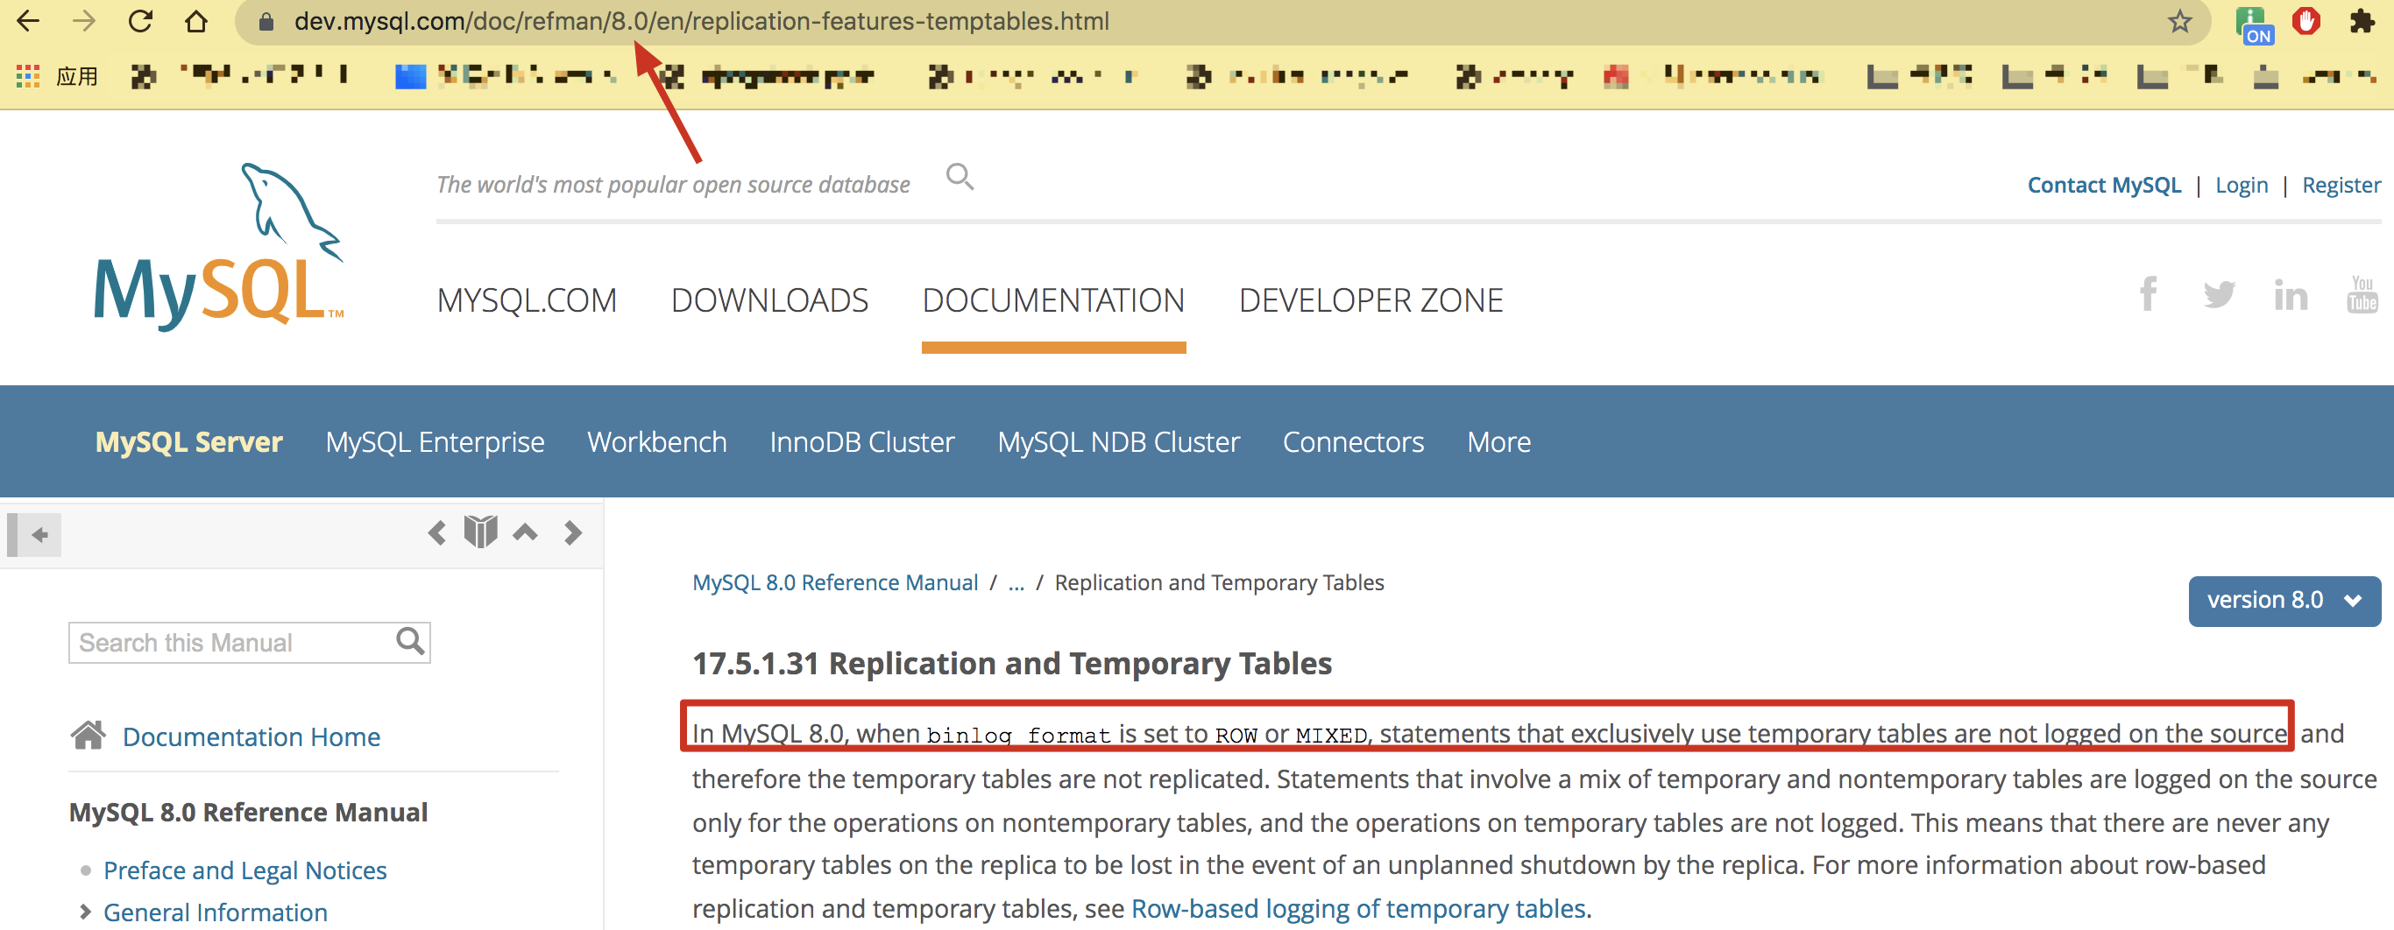Open MySQL LinkedIn icon

pos(2291,295)
